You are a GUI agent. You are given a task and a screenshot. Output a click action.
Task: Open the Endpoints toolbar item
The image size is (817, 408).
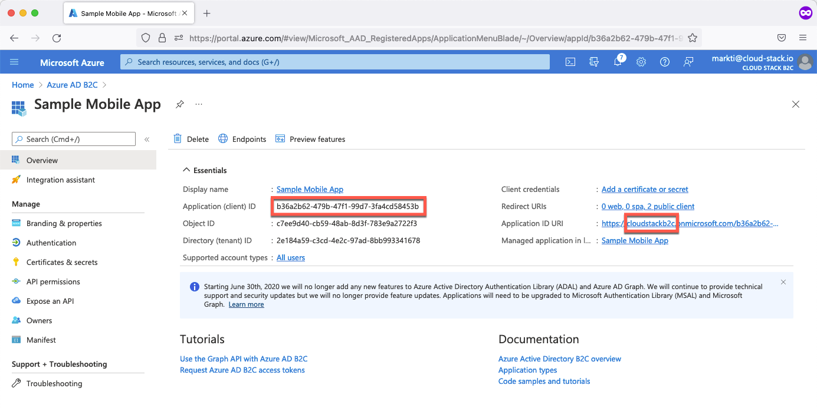tap(242, 139)
